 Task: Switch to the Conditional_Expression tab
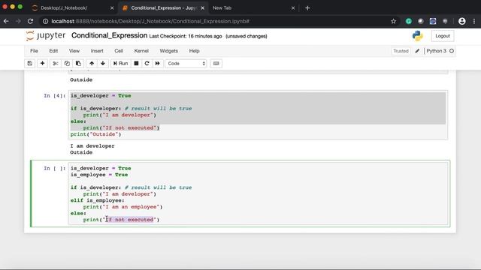point(164,8)
